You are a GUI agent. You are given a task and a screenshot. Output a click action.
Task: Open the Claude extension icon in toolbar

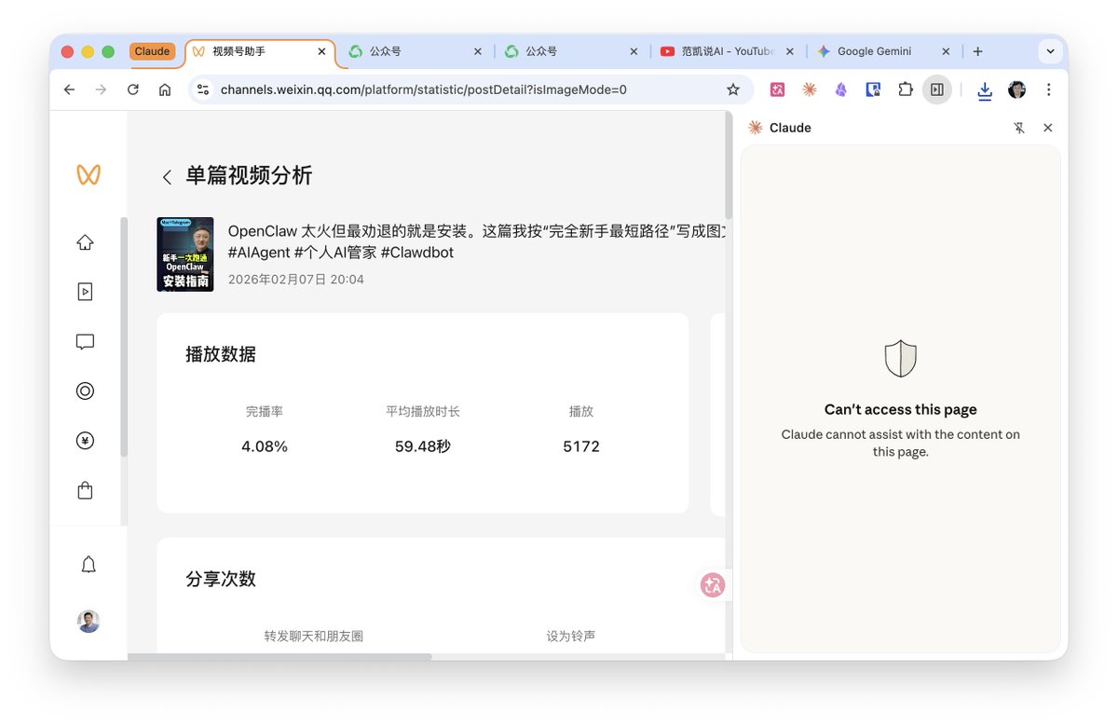808,89
